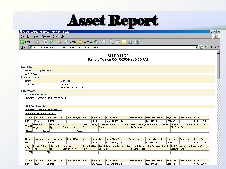Open the Favorites menu
Screen dimensions: 226x169
(x=46, y=36)
